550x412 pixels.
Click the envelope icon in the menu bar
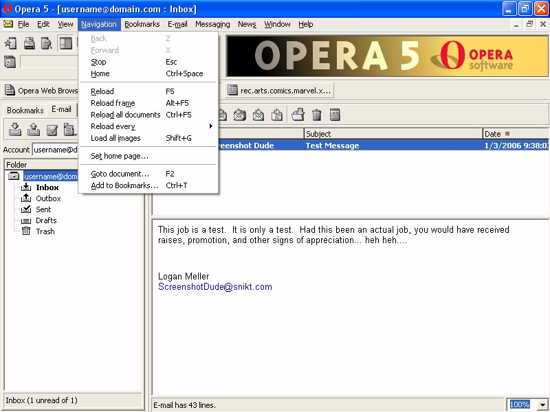(x=8, y=24)
